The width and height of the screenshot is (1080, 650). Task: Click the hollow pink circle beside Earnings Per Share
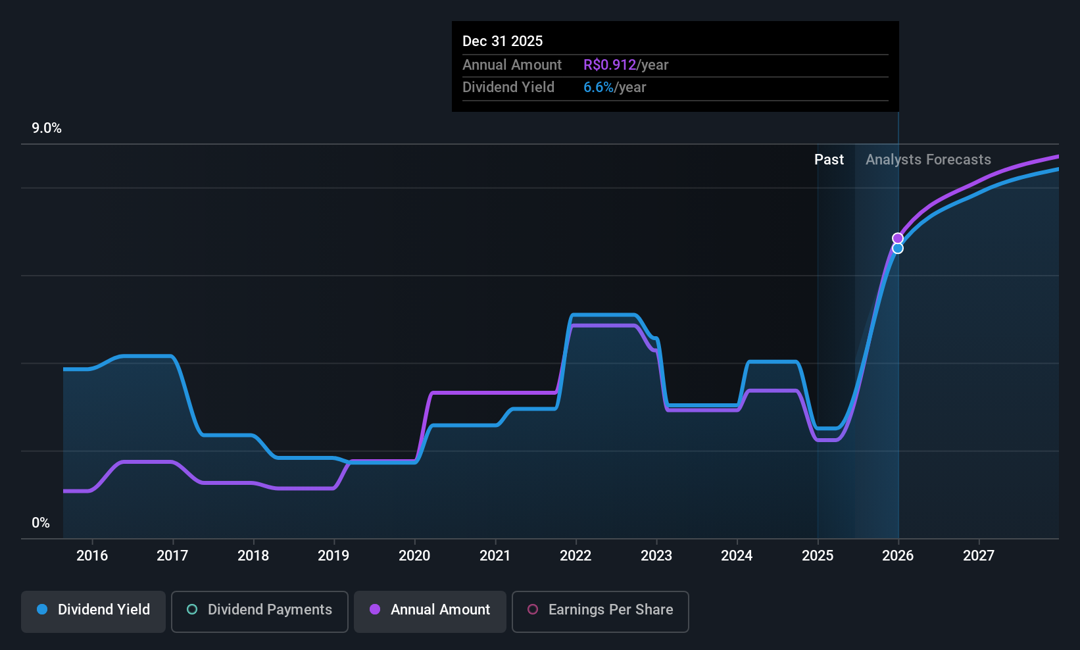[x=533, y=609]
